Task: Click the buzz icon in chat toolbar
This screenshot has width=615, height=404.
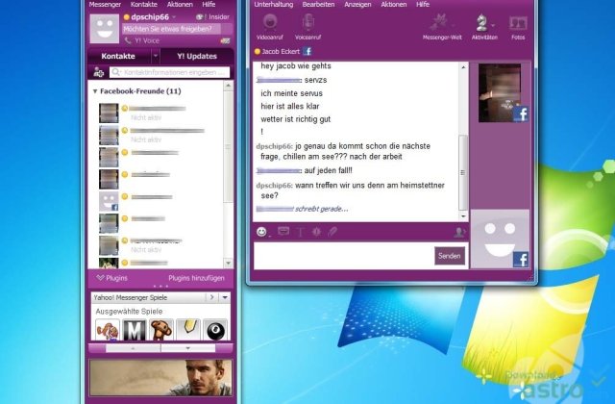Action: (x=316, y=232)
